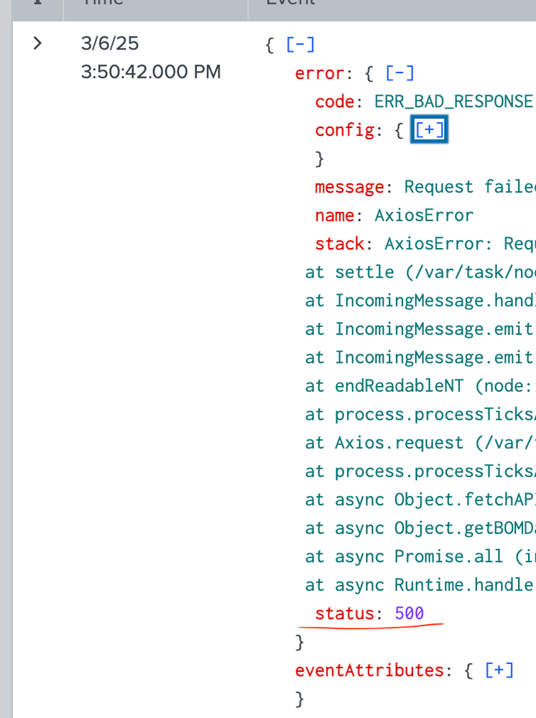
Task: Expand the config object toggle
Action: coord(429,129)
